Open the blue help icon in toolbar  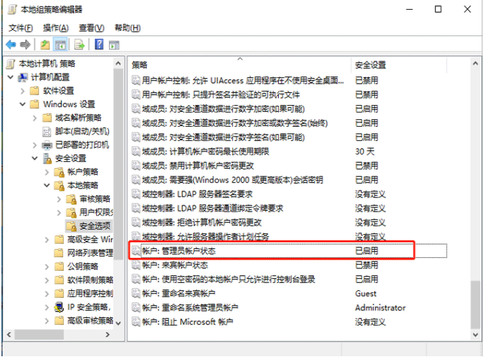coord(98,44)
